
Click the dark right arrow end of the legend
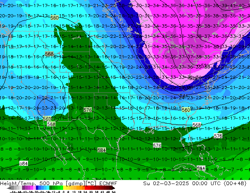pyautogui.click(x=114, y=188)
